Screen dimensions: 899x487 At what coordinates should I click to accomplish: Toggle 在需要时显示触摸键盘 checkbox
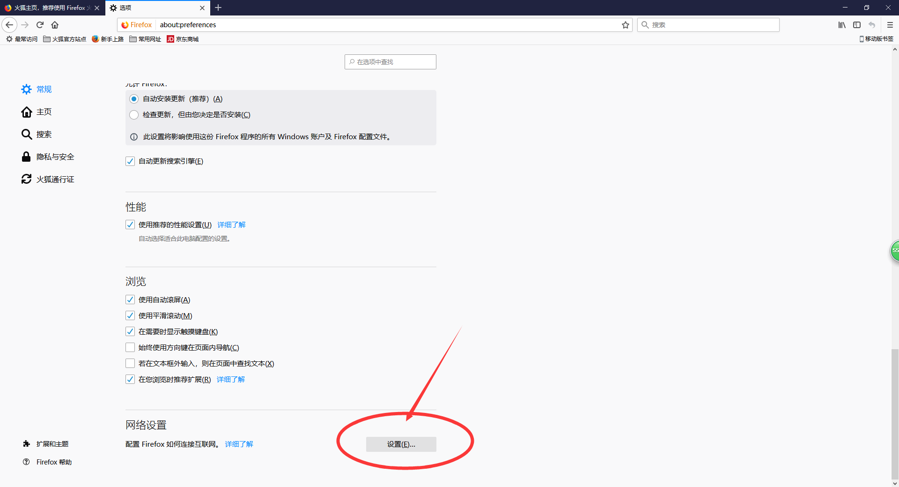click(130, 332)
